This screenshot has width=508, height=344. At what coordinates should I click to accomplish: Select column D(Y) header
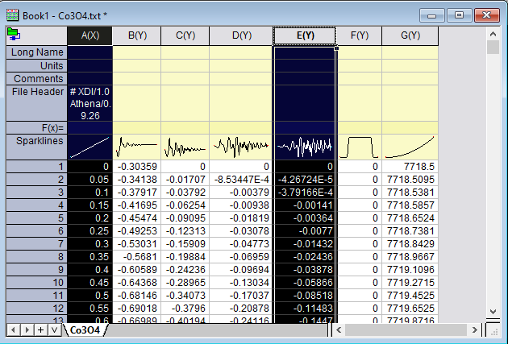coord(241,35)
